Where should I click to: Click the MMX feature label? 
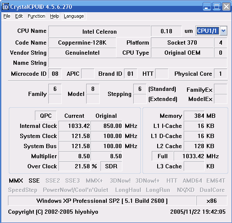[16, 181]
